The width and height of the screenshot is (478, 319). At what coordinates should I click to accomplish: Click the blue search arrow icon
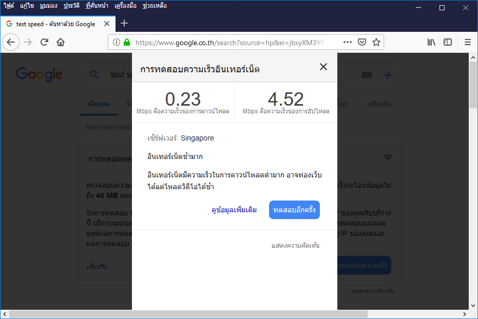coord(387,75)
